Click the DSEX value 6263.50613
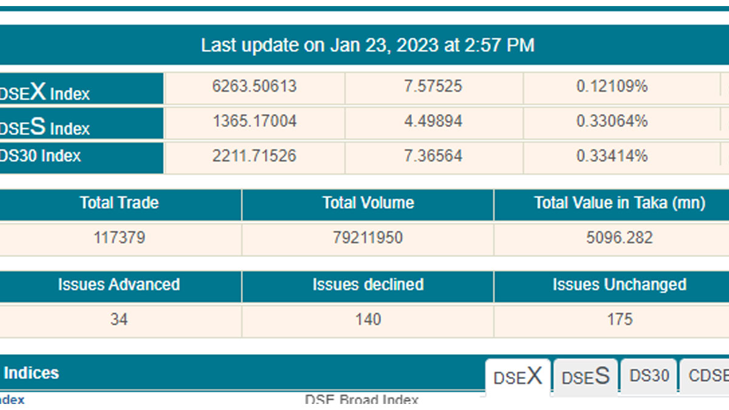This screenshot has height=410, width=729. pos(254,86)
